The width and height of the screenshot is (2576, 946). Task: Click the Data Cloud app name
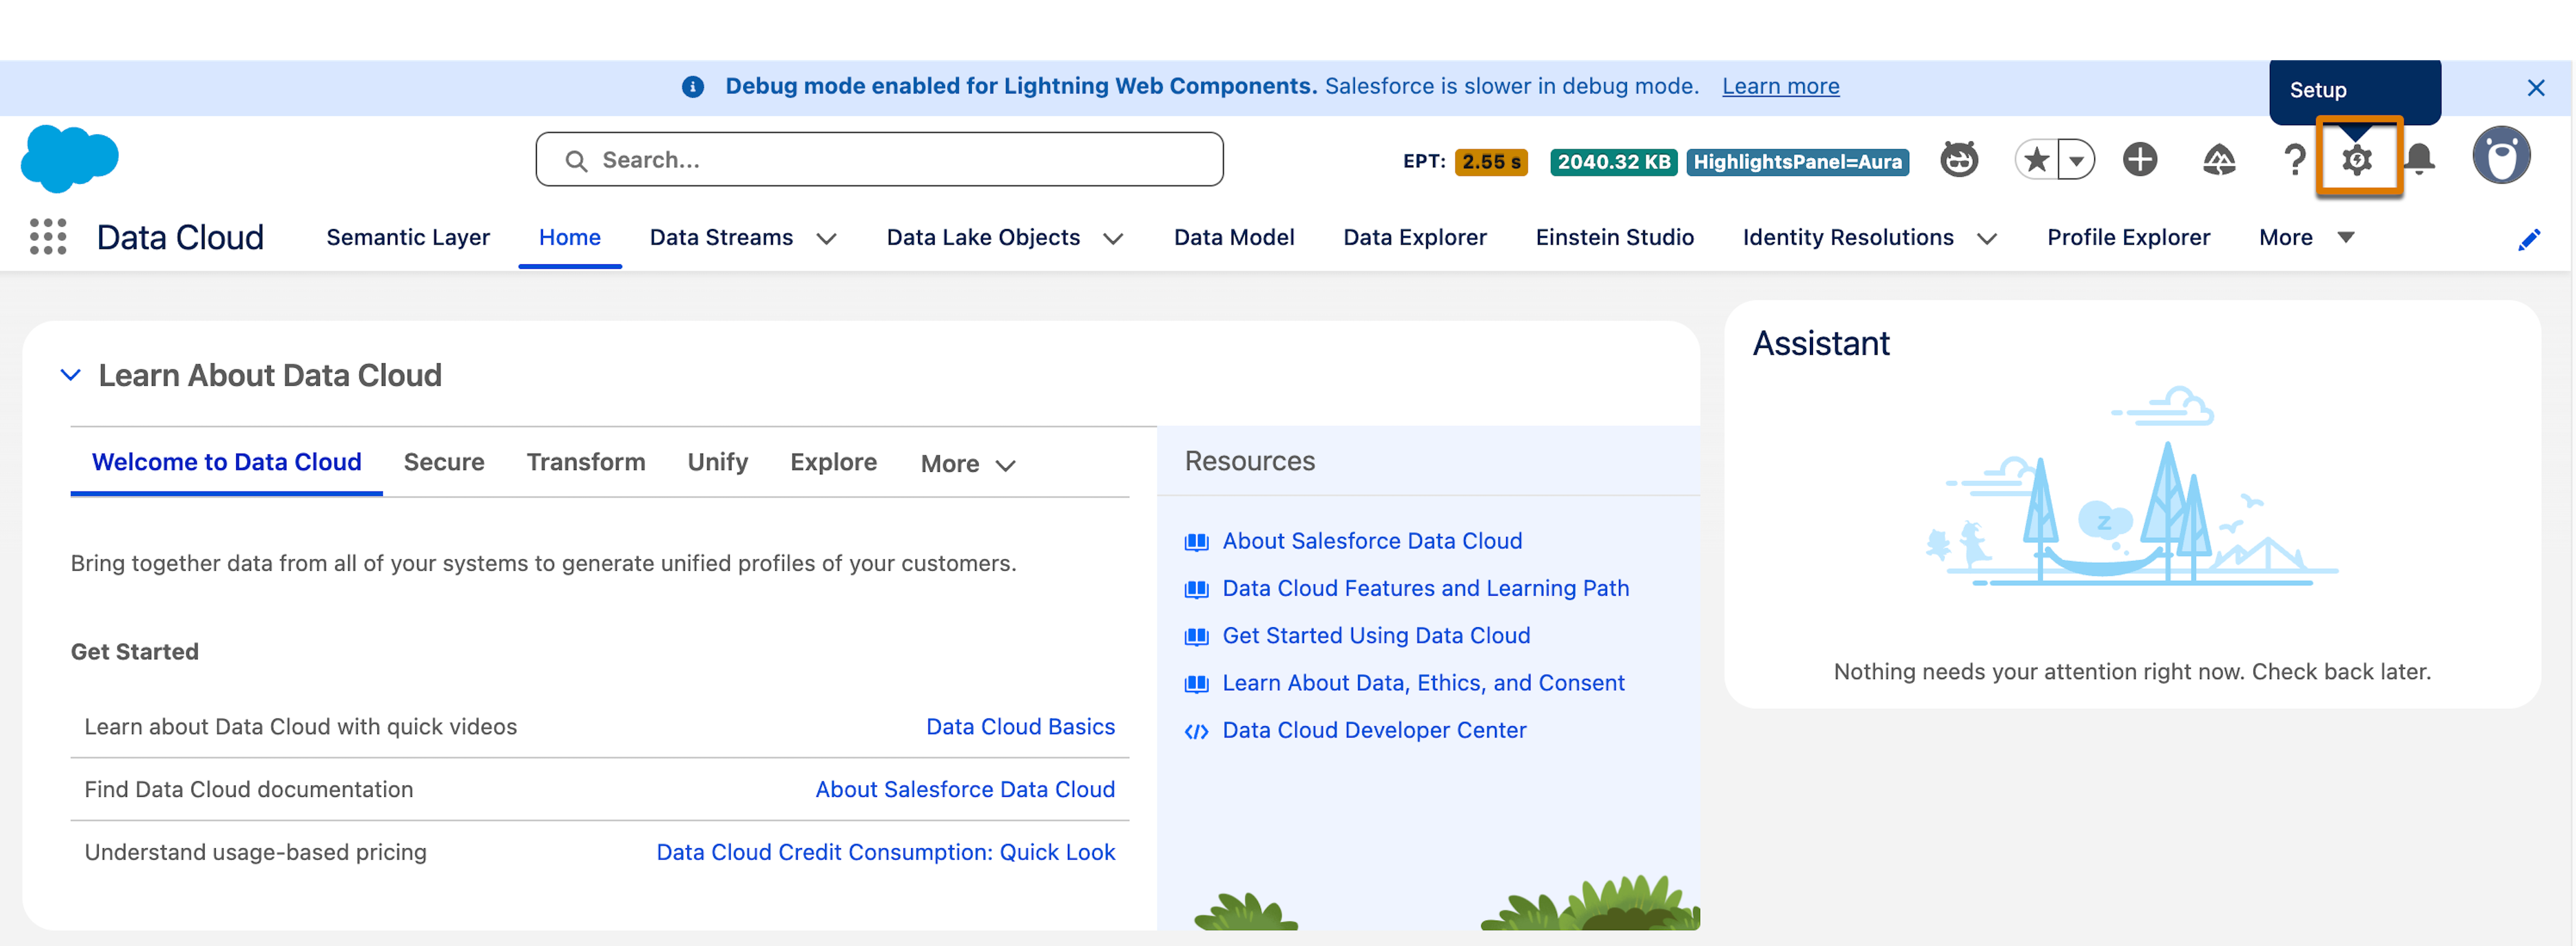[x=180, y=238]
